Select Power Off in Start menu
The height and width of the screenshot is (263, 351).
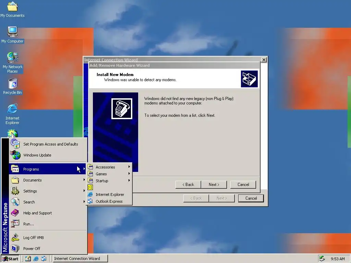(48, 249)
